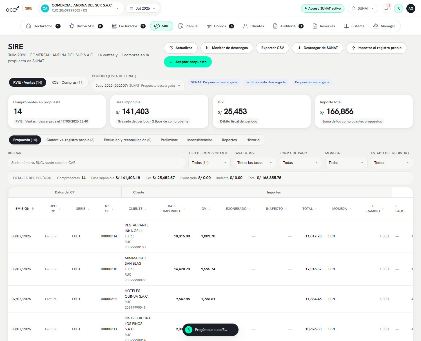Click the acc7 logo
This screenshot has height=341, width=421.
pos(12,9)
